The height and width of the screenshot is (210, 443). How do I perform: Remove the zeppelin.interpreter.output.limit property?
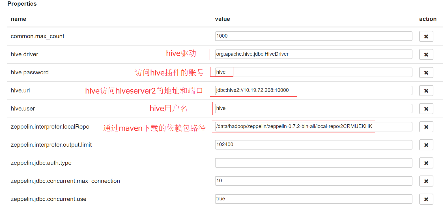(426, 145)
